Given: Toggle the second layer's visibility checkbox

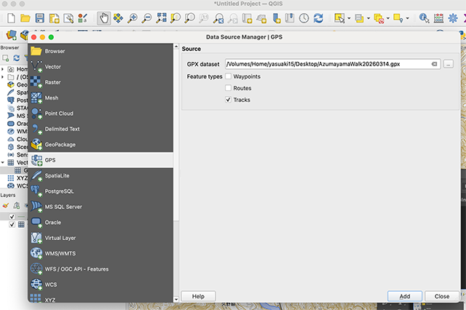Looking at the screenshot, I should coord(12,224).
